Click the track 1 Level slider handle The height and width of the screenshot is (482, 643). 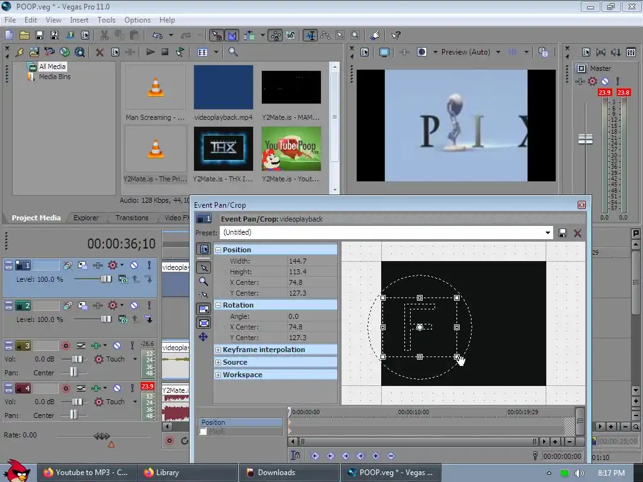click(x=106, y=279)
